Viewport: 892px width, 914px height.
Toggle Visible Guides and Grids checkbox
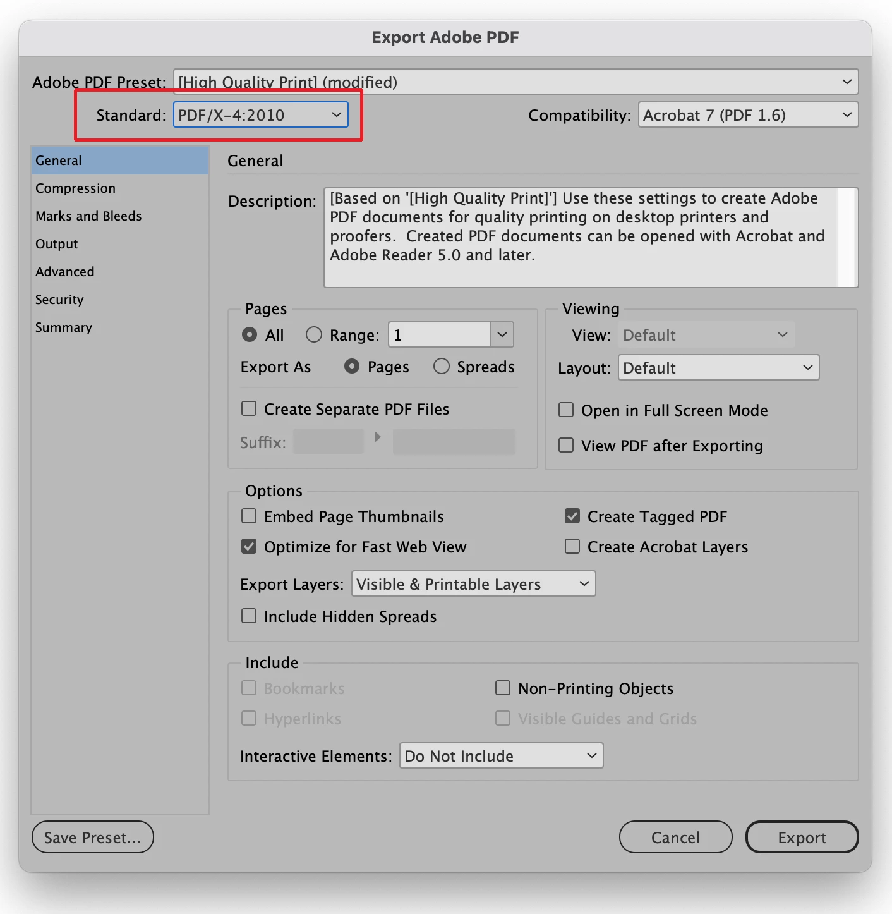point(503,719)
